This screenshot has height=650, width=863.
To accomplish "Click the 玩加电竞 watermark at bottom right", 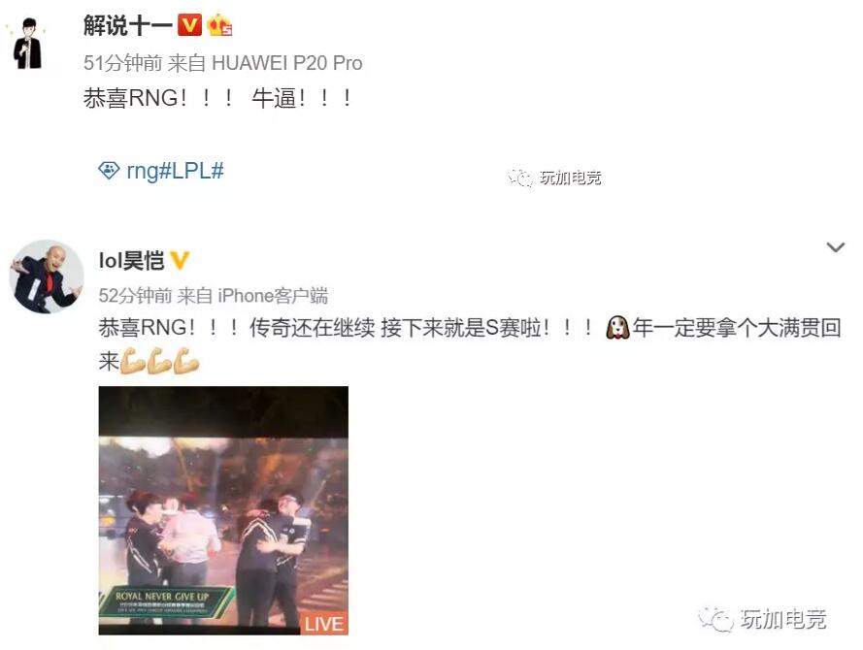I will [763, 619].
